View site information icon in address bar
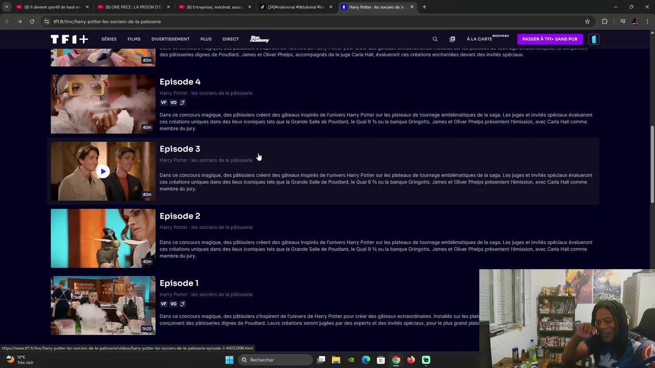Screen dimensions: 655x368 47,21
